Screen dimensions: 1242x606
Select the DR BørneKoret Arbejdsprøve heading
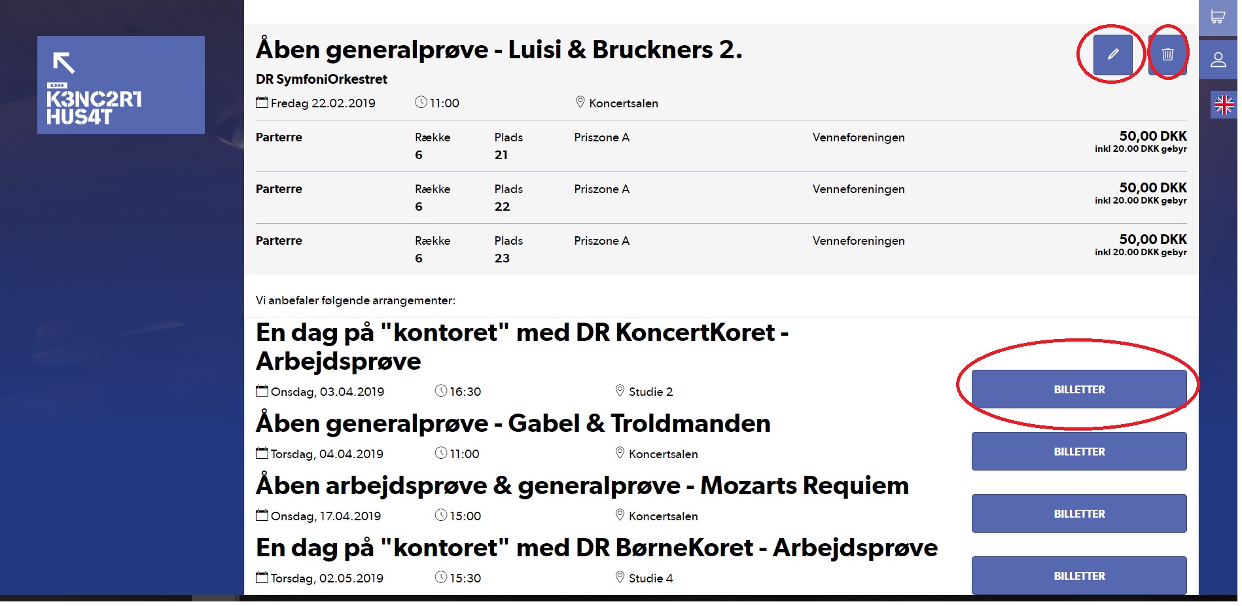coord(596,548)
